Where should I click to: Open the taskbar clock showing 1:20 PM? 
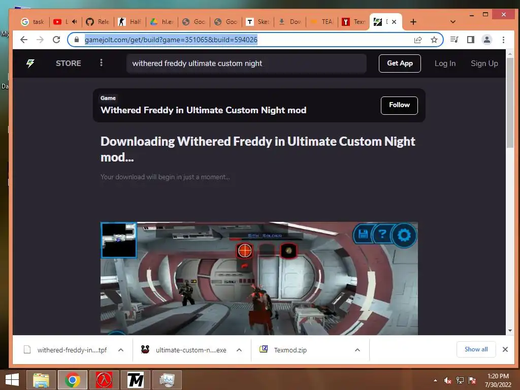click(x=498, y=380)
